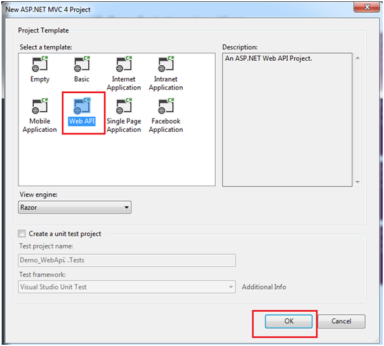Choose the Mobile Application template icon
This screenshot has width=384, height=346.
(40, 106)
